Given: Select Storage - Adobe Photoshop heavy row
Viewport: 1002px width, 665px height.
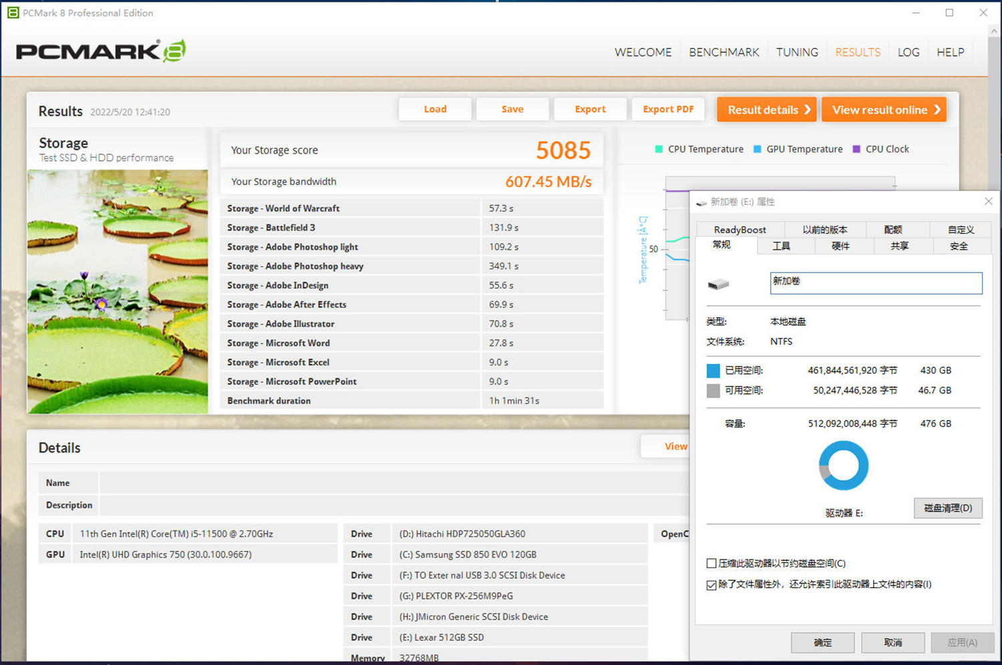Looking at the screenshot, I should click(x=411, y=266).
